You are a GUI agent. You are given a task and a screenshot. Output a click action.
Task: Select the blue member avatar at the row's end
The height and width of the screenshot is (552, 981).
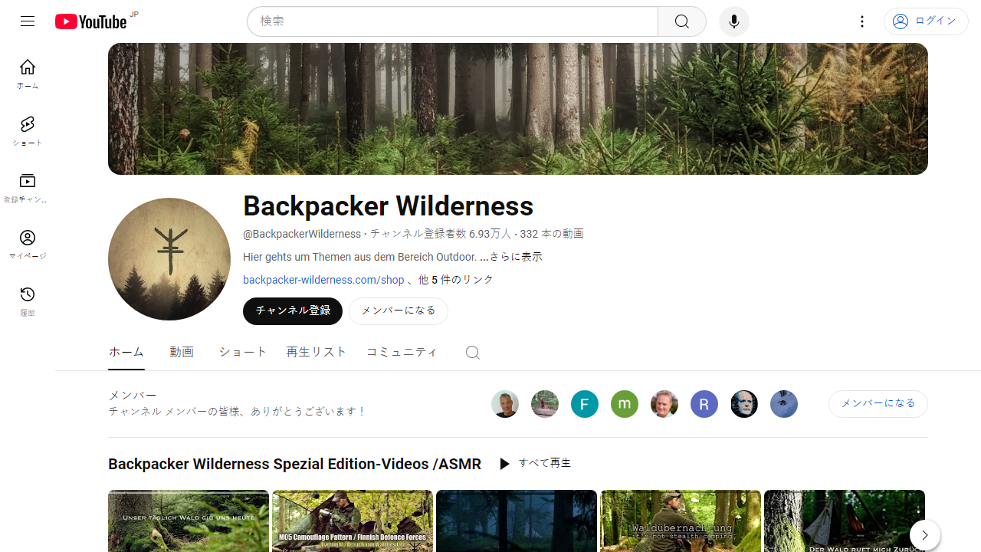click(784, 404)
